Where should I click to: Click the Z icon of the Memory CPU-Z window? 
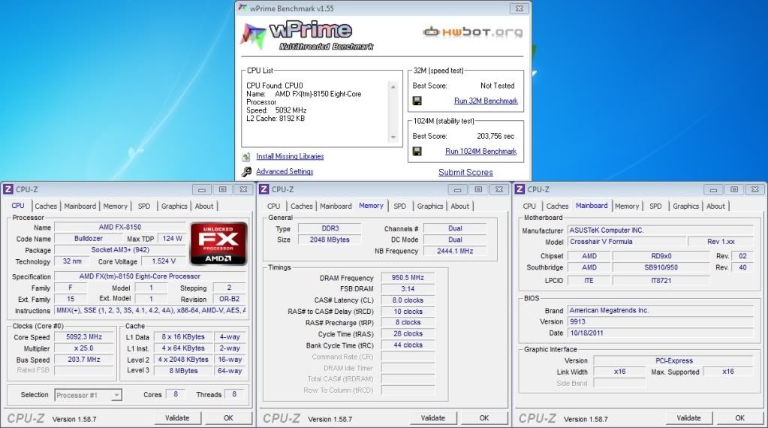point(264,189)
